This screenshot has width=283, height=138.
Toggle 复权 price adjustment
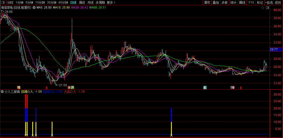(207, 3)
